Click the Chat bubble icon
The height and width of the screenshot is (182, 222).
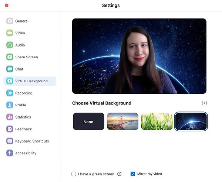pos(10,69)
